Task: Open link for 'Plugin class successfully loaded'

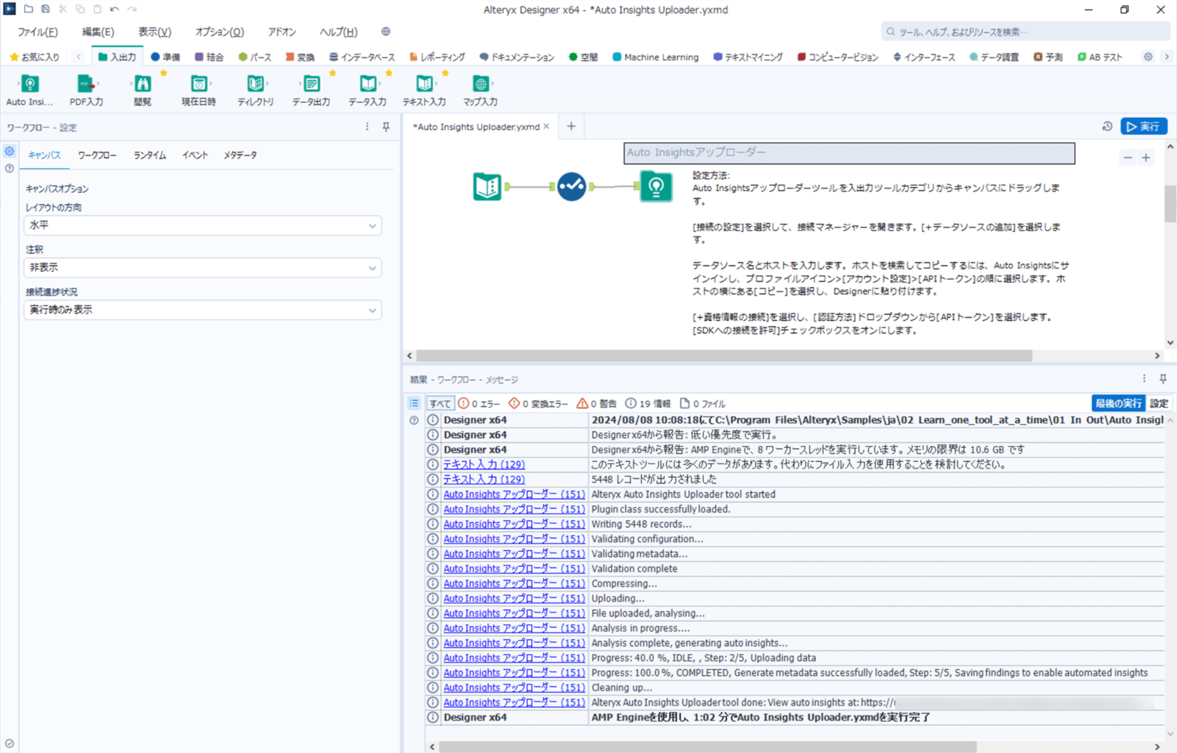Action: [514, 509]
